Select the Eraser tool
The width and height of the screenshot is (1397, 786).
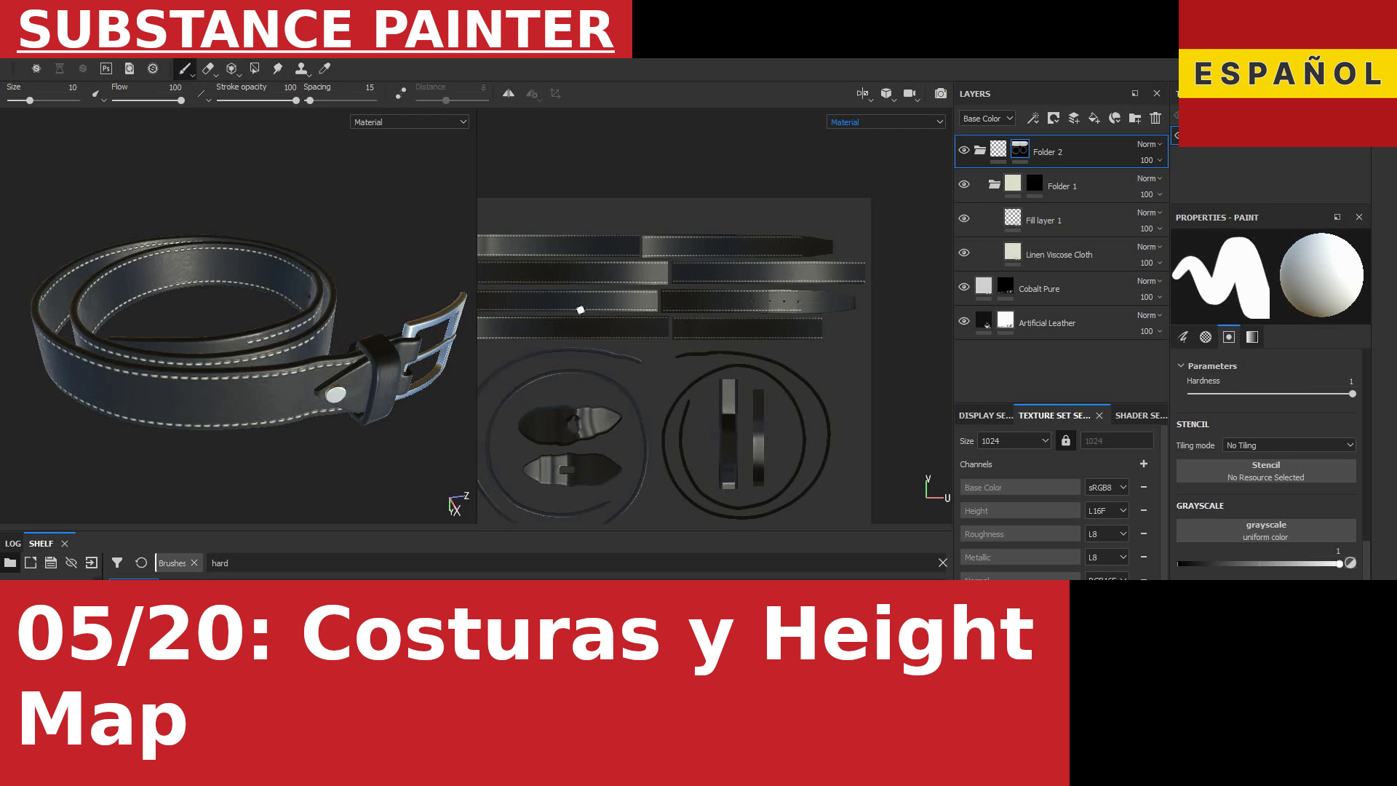[x=208, y=68]
